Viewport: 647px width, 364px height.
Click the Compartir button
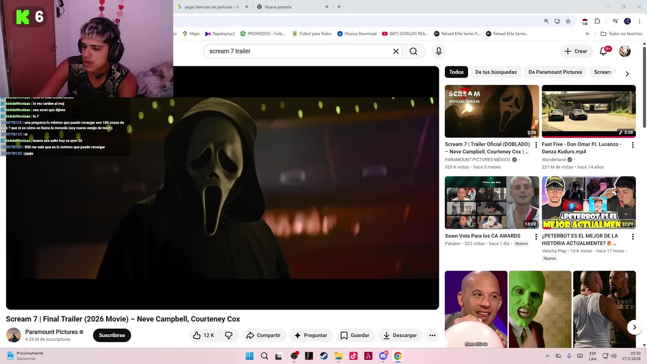click(x=263, y=335)
